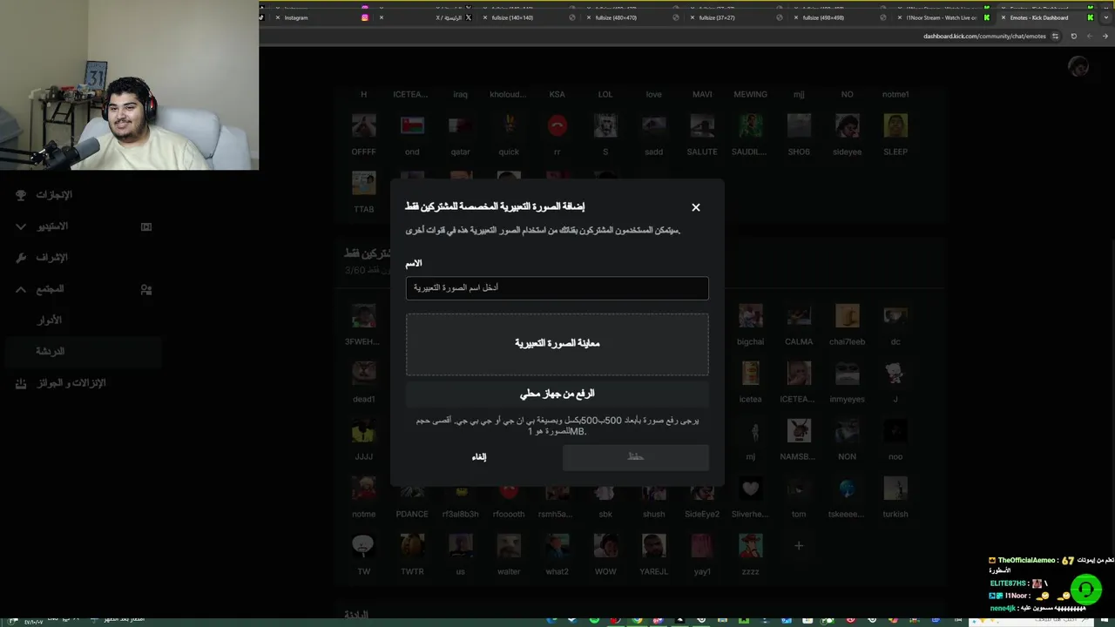The height and width of the screenshot is (627, 1115).
Task: Switch to fullsize (140×140) tab
Action: point(531,17)
